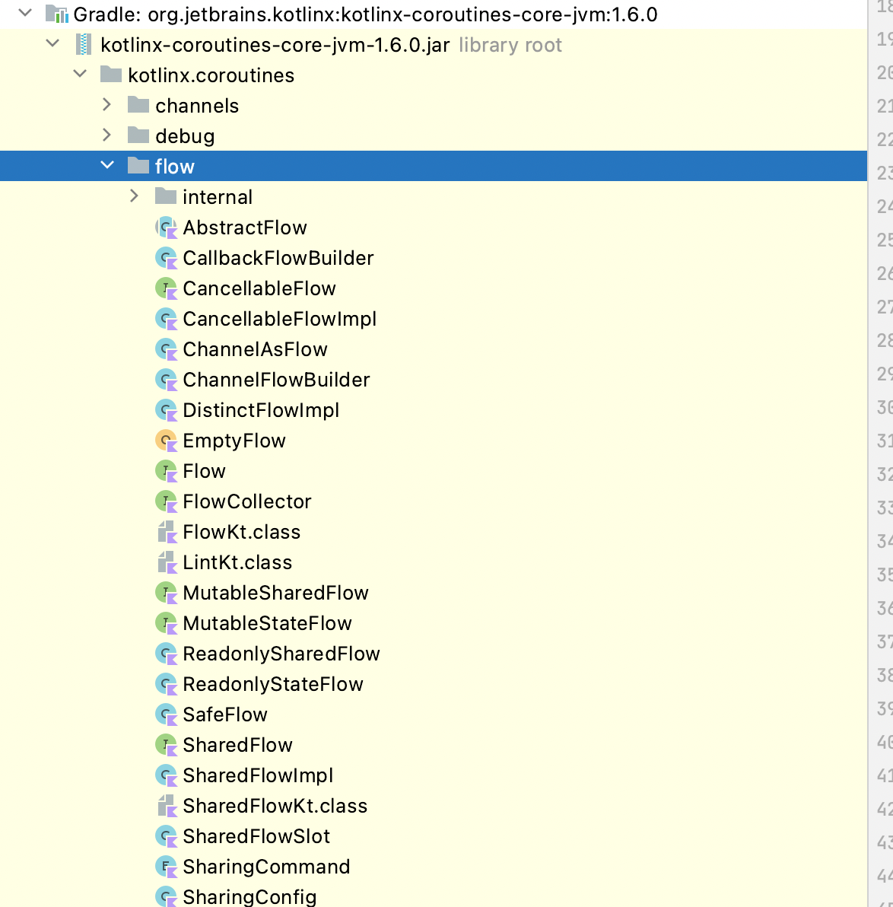The image size is (893, 907).
Task: Click the FlowKt.class file icon
Action: click(167, 532)
